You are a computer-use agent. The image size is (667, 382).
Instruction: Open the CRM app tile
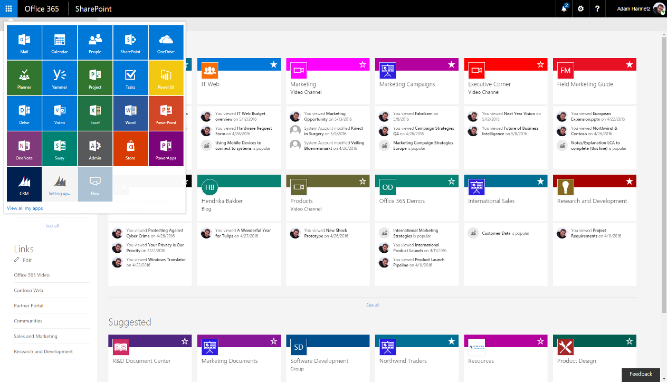tap(24, 184)
